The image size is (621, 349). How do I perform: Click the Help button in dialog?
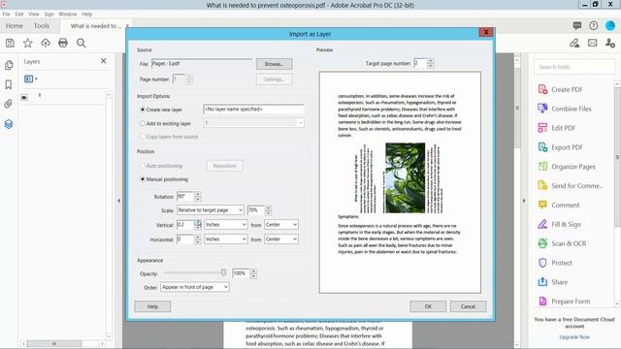pyautogui.click(x=152, y=306)
